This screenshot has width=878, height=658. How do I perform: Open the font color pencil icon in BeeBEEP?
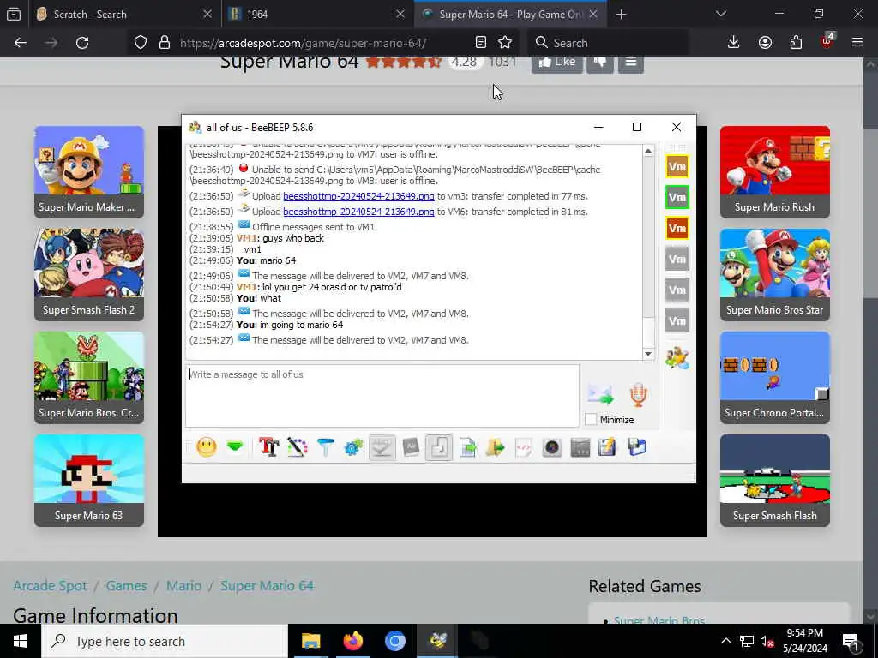coord(298,447)
